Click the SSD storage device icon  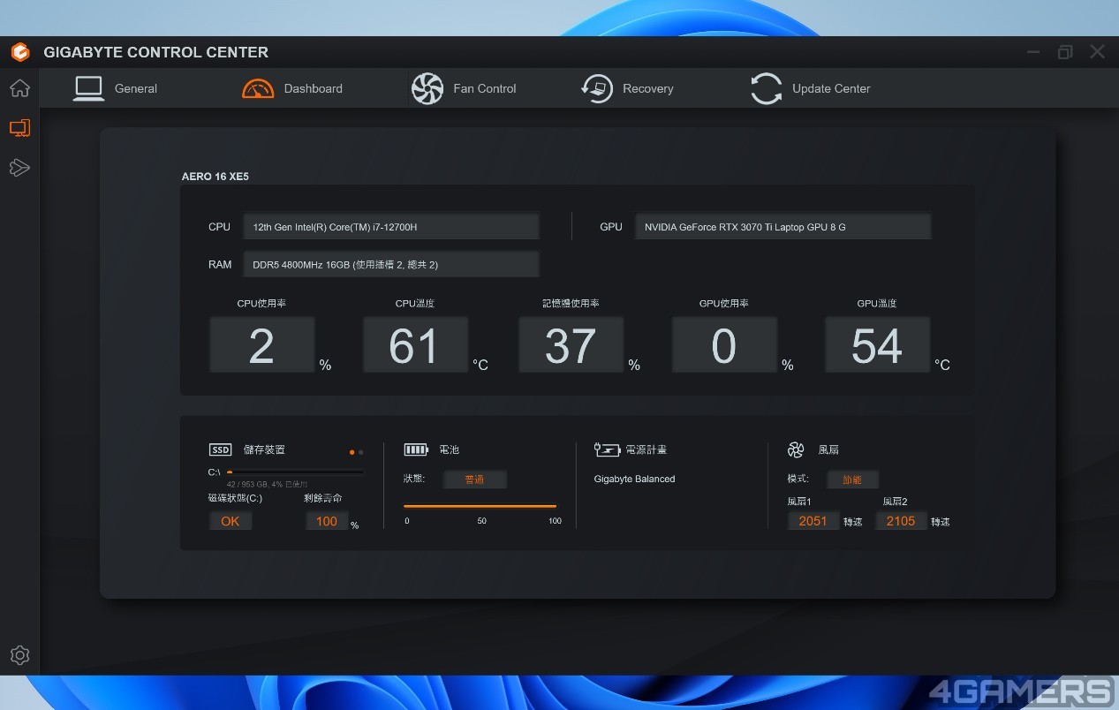(220, 449)
